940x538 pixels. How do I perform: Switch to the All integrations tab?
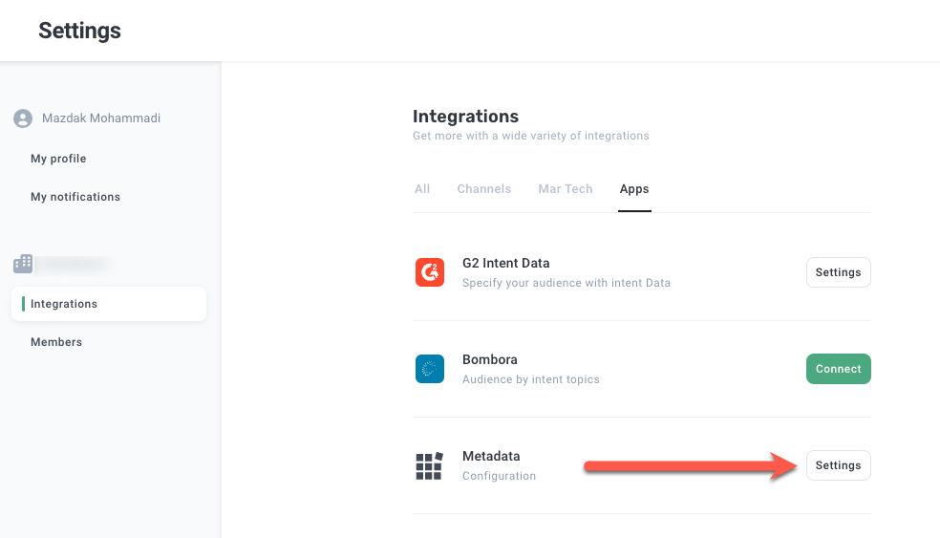(422, 189)
